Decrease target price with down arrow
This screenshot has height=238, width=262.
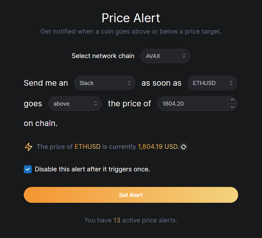(x=232, y=107)
